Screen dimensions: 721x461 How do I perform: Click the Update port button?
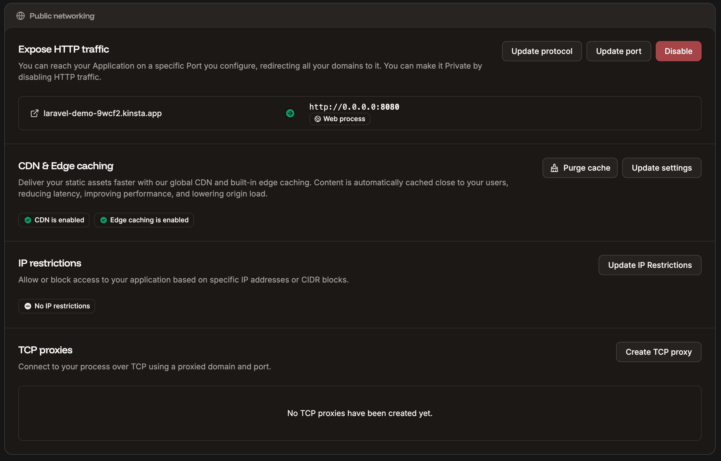619,51
